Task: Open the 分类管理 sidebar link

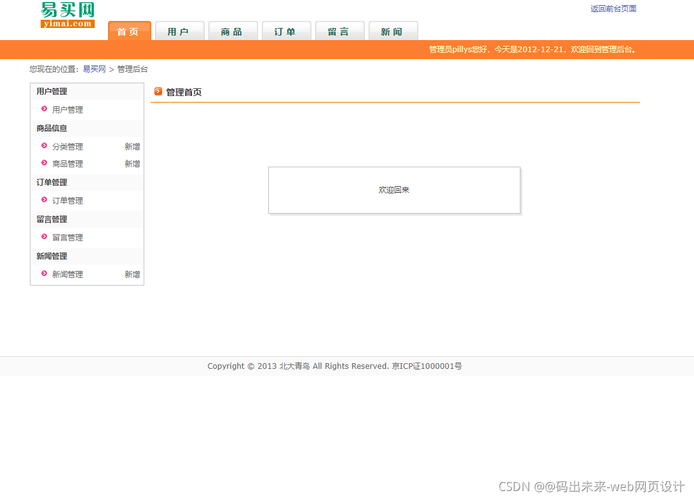Action: click(67, 146)
